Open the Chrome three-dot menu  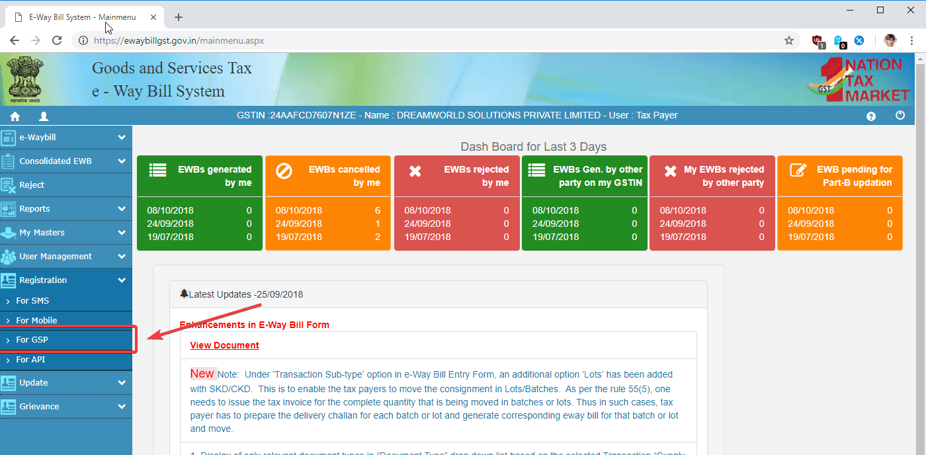(912, 41)
